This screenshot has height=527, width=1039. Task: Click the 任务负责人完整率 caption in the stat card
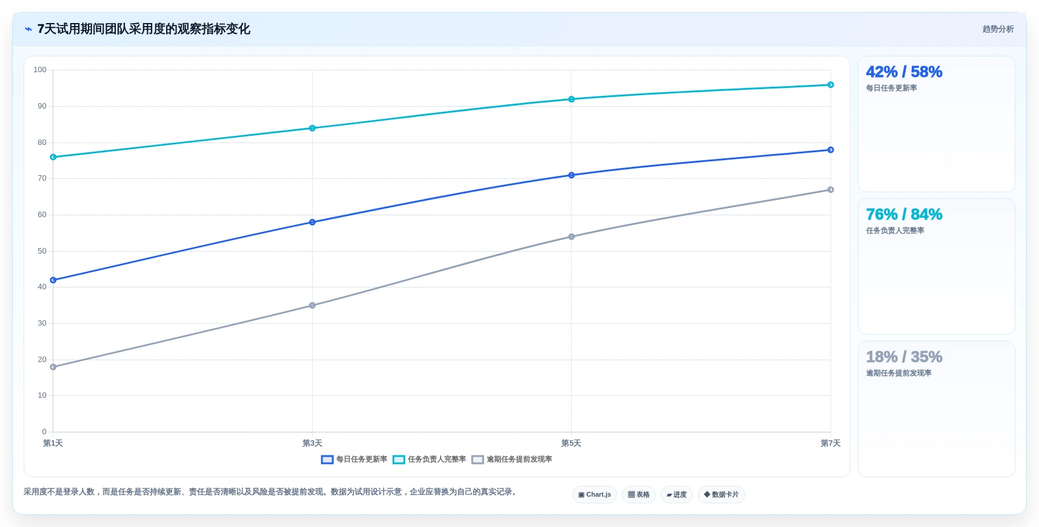(x=895, y=231)
